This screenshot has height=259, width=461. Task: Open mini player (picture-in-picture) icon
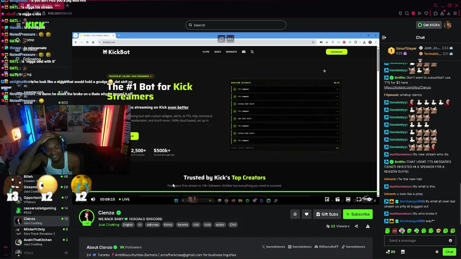pyautogui.click(x=327, y=199)
